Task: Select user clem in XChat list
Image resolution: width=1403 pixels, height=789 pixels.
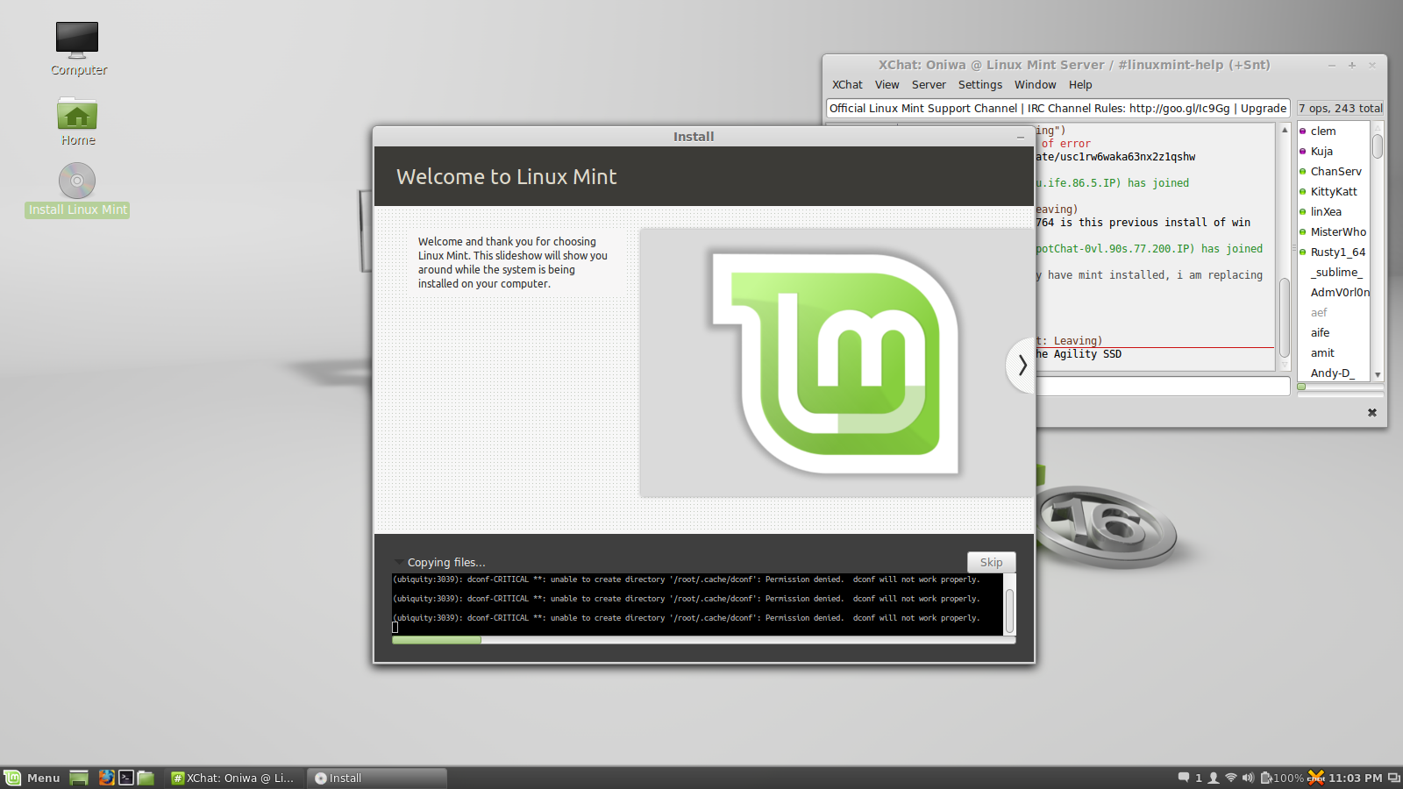Action: (x=1333, y=131)
